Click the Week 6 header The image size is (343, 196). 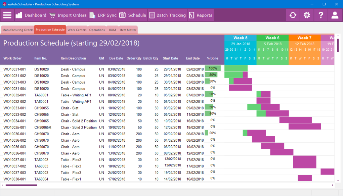click(x=272, y=38)
